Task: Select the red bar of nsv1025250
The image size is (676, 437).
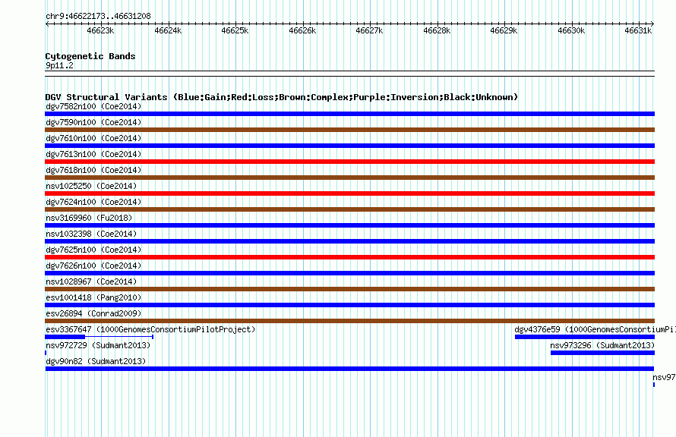Action: coord(349,193)
